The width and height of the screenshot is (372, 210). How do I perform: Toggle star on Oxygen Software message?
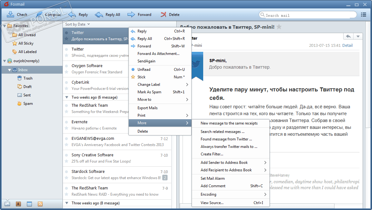coord(67,72)
